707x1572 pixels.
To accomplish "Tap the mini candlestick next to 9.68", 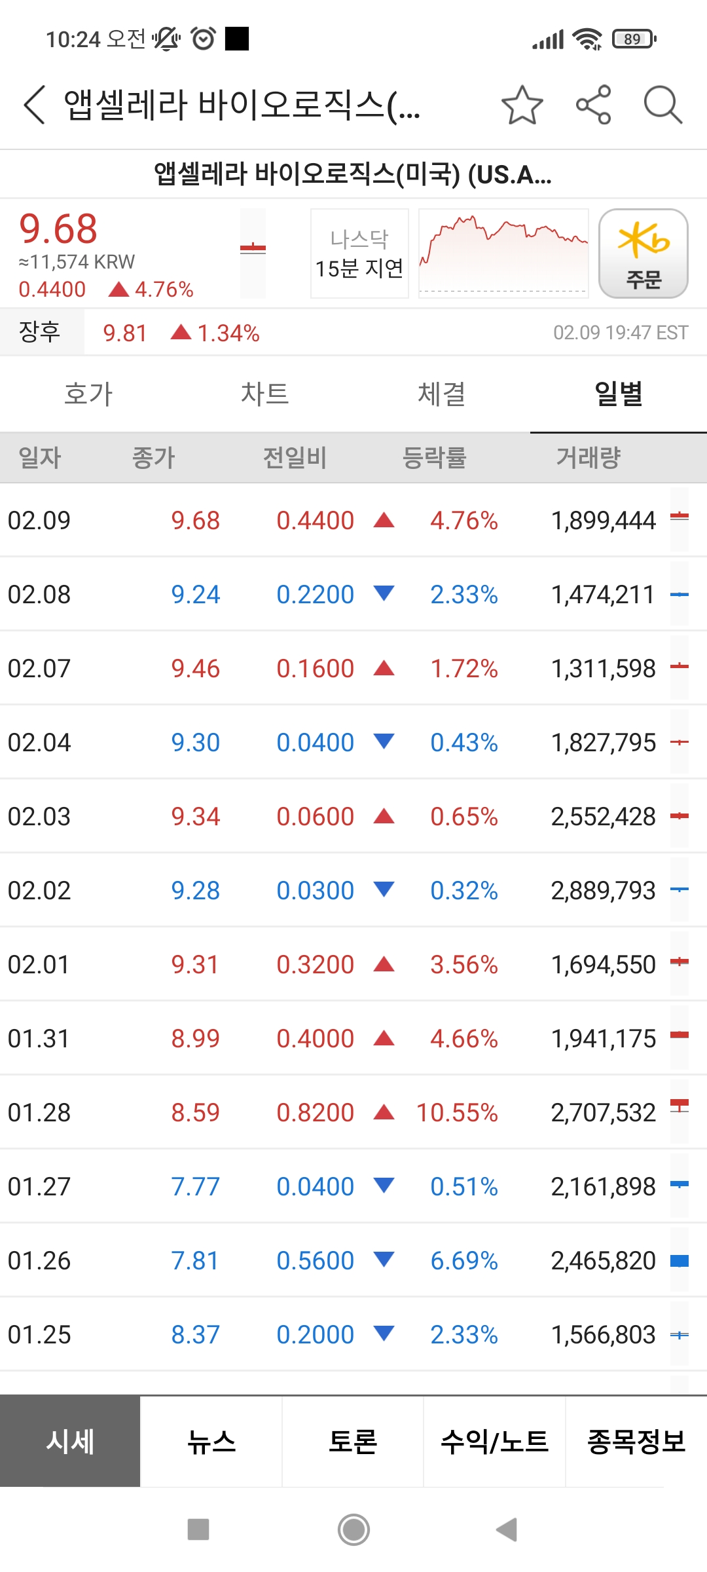I will click(253, 253).
